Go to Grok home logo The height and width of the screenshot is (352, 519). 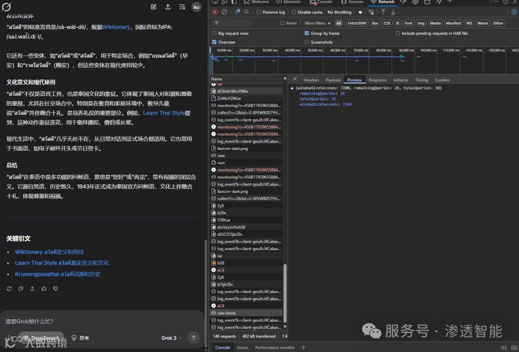(x=6, y=7)
